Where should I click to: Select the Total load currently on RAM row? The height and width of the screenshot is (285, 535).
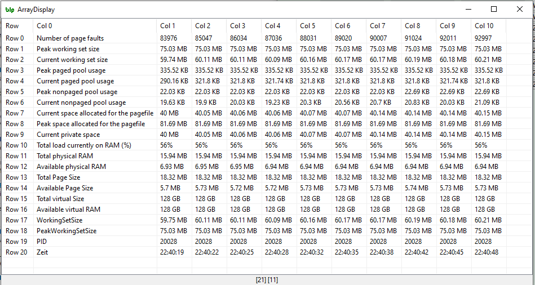point(83,145)
